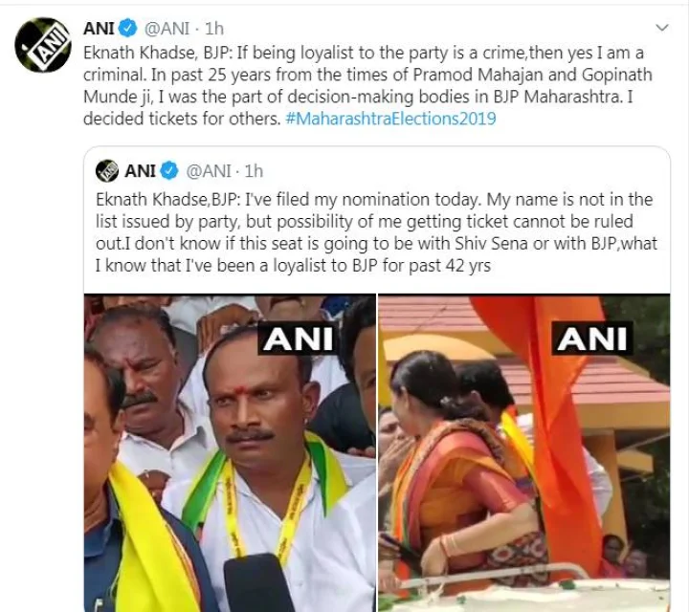Click small ANI avatar in quoted tweet
Viewport: 689px width, 612px height.
[107, 170]
